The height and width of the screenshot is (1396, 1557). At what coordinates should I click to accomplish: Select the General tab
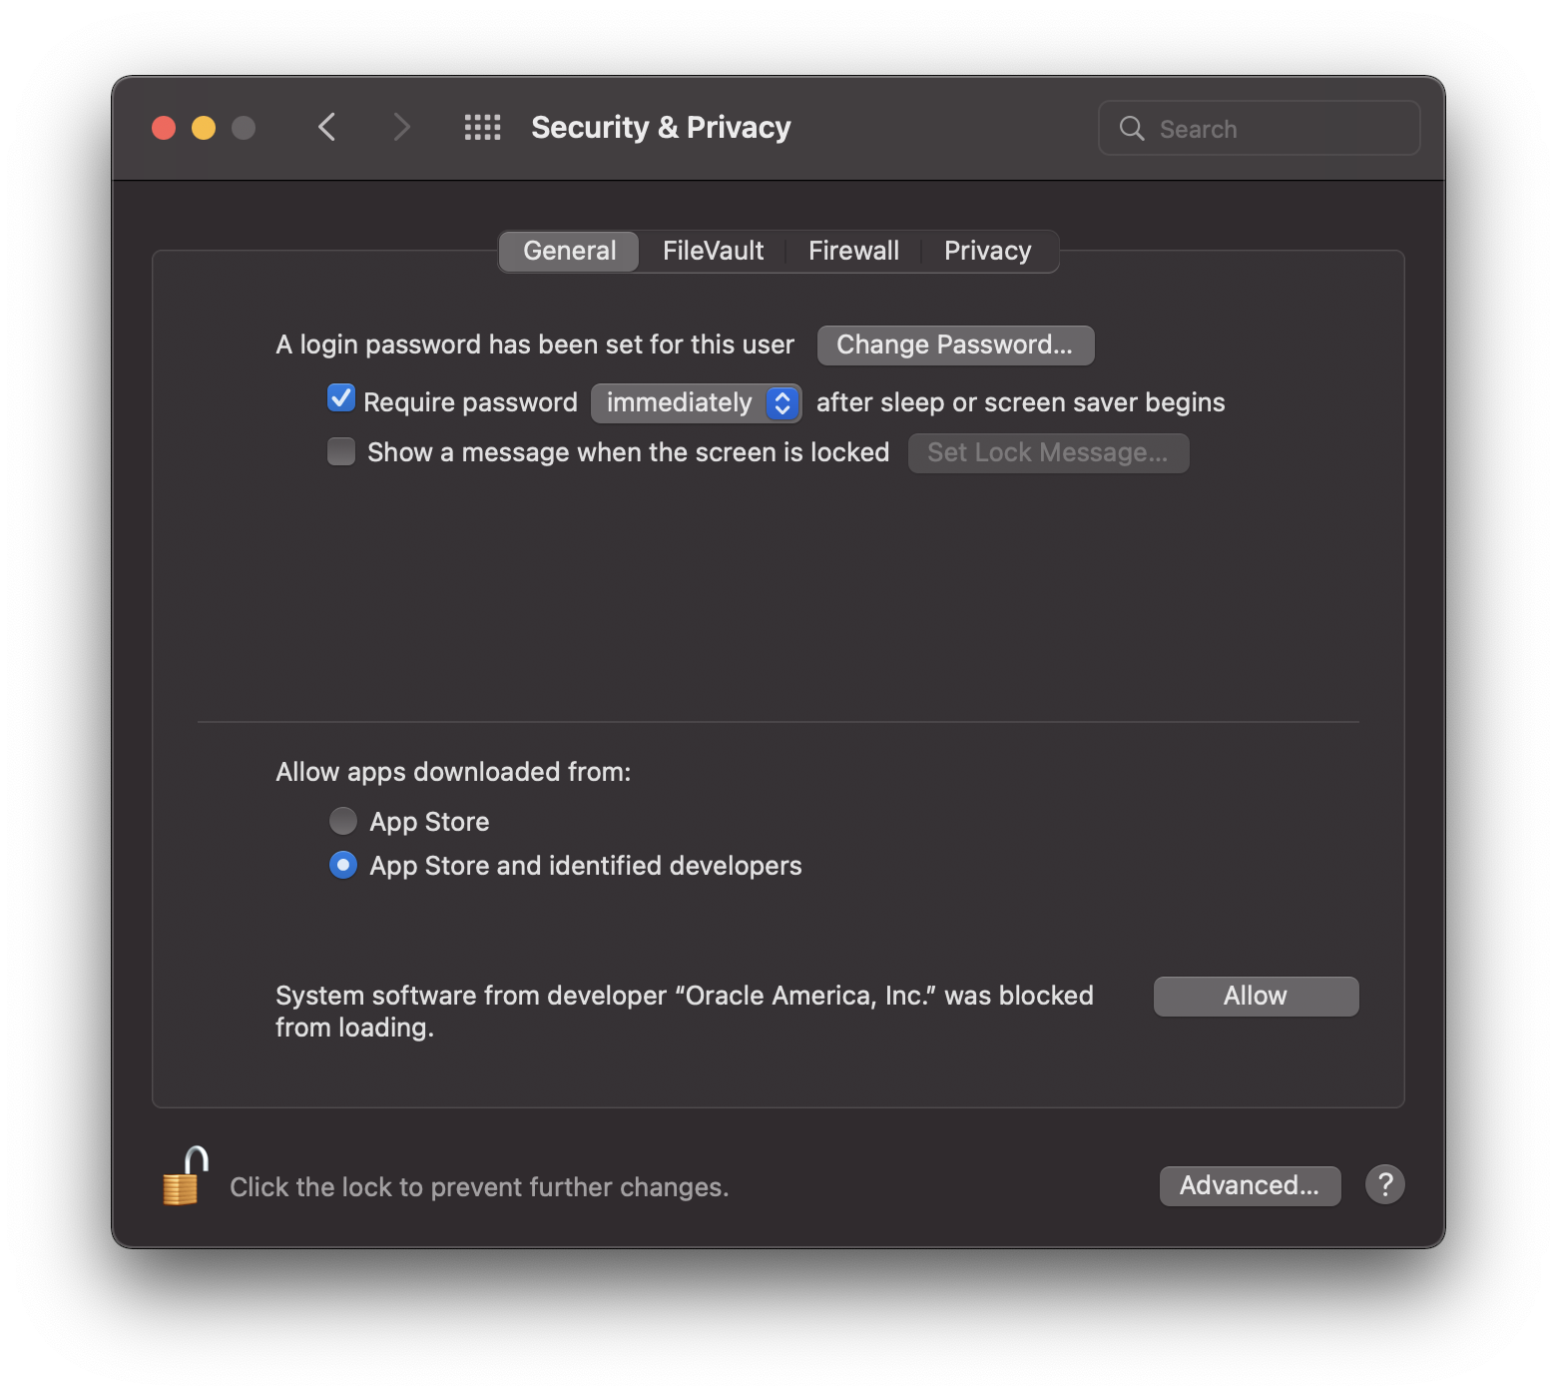568,251
